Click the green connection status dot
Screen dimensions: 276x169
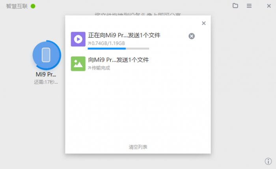coord(33,6)
